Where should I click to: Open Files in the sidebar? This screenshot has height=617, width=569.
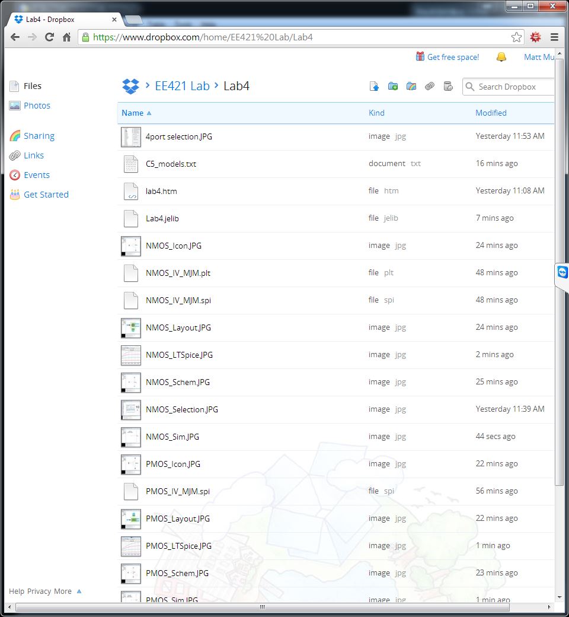(x=32, y=86)
